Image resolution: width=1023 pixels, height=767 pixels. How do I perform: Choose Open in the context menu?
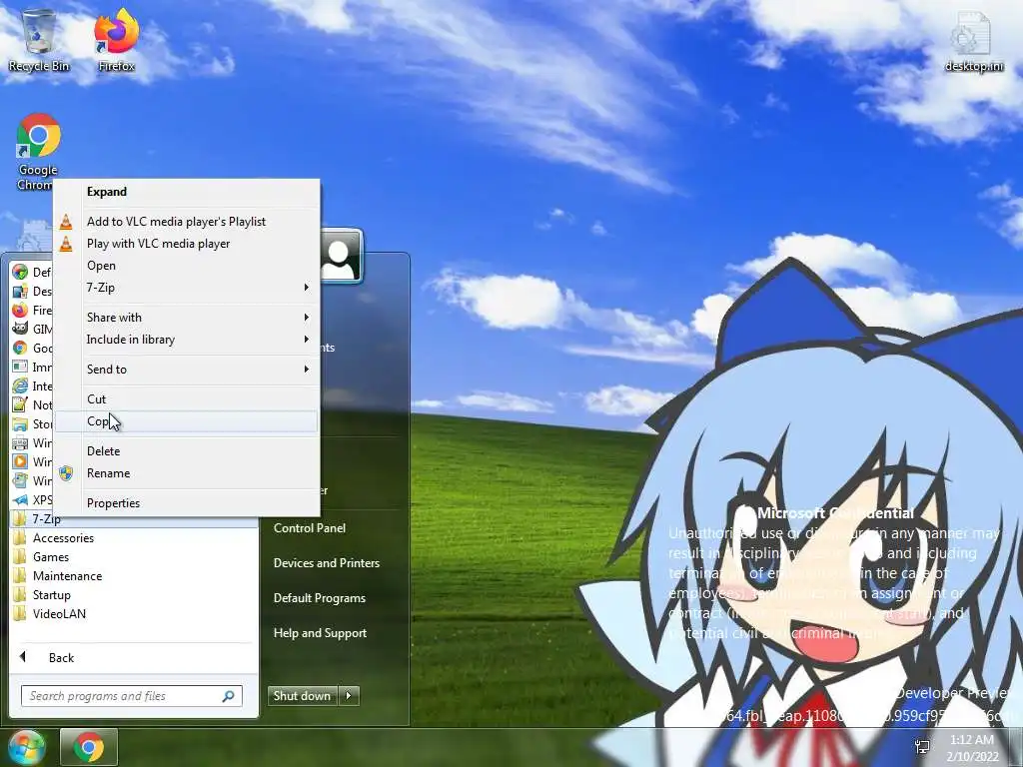click(x=186, y=266)
